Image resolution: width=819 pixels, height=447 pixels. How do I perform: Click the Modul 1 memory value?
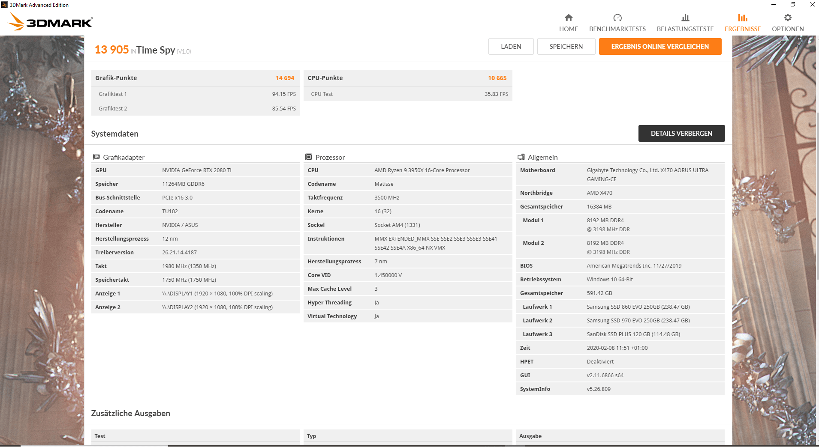(608, 225)
